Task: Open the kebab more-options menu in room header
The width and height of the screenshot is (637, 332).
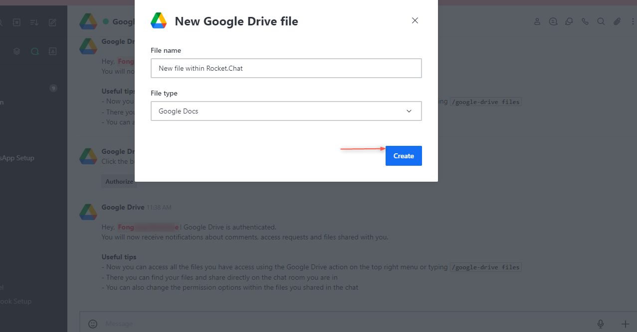Action: pyautogui.click(x=632, y=21)
